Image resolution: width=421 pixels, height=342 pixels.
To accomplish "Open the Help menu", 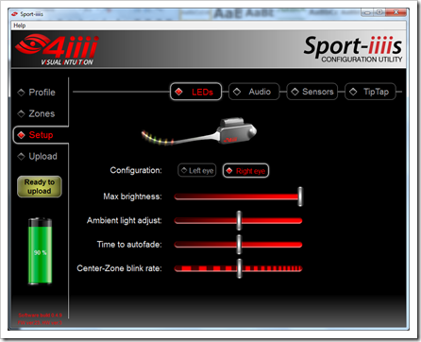I will [20, 26].
